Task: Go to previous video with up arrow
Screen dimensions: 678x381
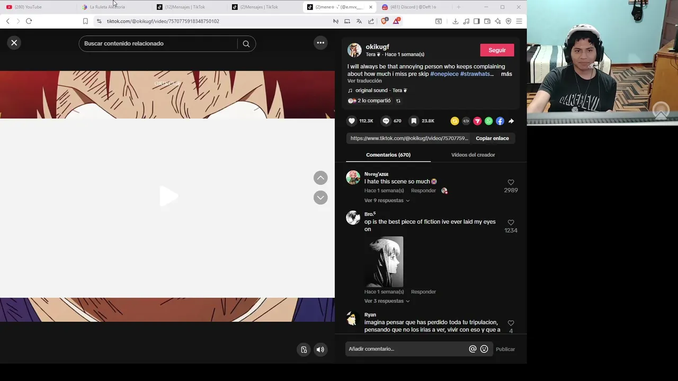Action: (x=320, y=178)
